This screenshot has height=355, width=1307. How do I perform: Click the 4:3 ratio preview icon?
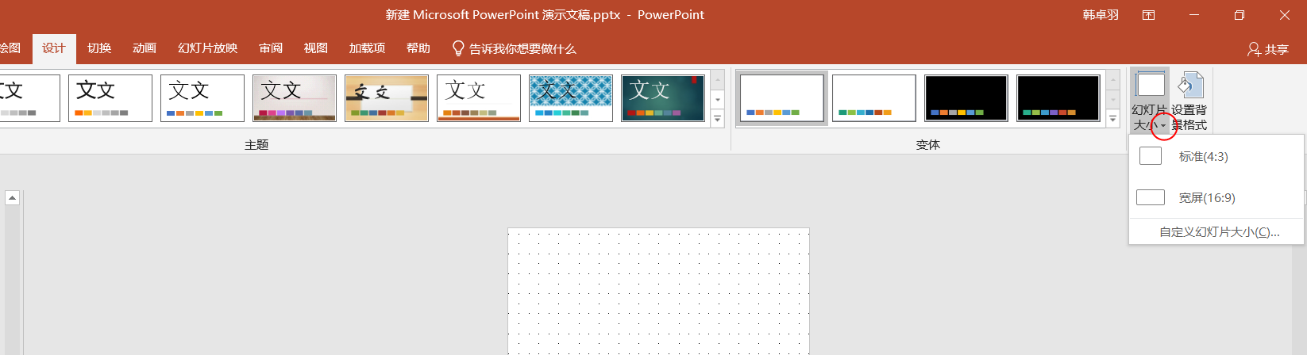(x=1151, y=156)
